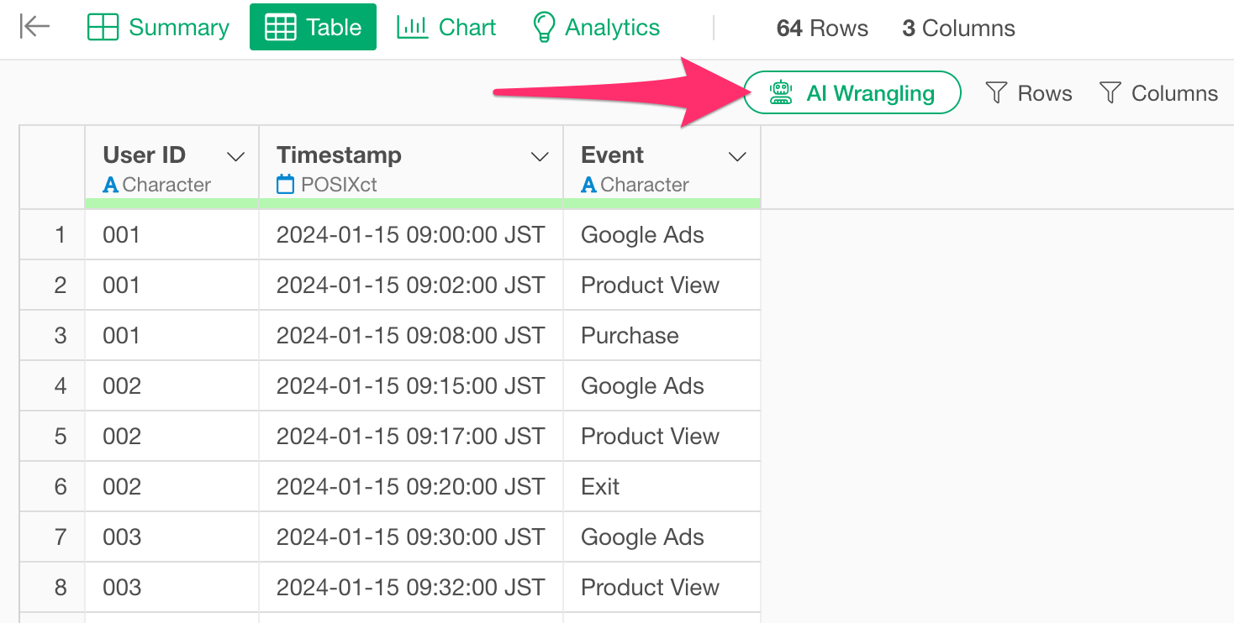Select row number 6
This screenshot has width=1234, height=623.
[60, 487]
